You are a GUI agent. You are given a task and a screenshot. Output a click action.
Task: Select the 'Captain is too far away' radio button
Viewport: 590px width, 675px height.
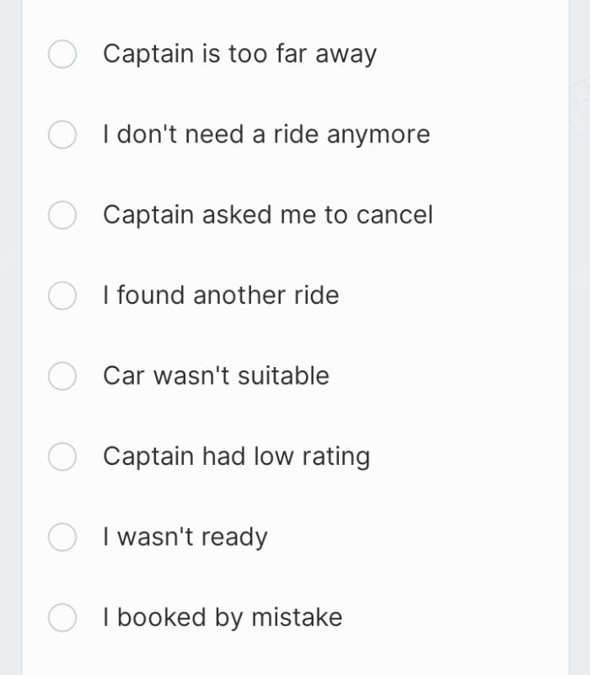[62, 54]
